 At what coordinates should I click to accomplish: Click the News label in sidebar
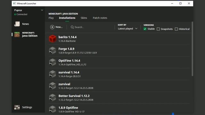click(26, 24)
